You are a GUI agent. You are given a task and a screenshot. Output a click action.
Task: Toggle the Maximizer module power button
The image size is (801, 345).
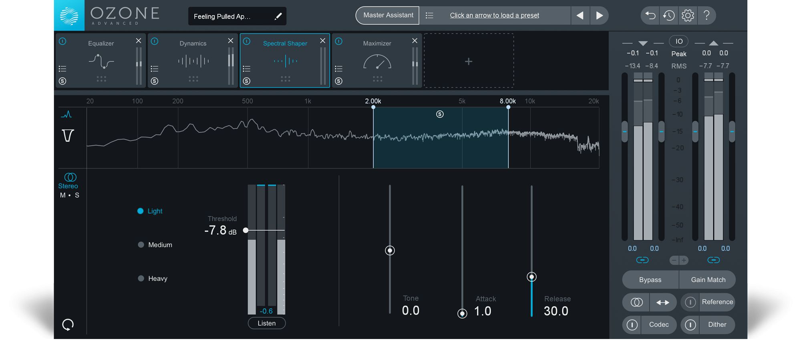pos(339,42)
